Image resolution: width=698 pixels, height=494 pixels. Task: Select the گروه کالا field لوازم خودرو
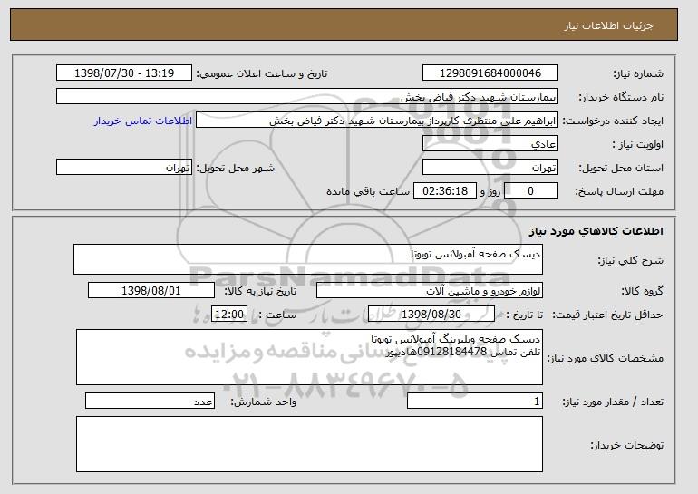click(430, 291)
